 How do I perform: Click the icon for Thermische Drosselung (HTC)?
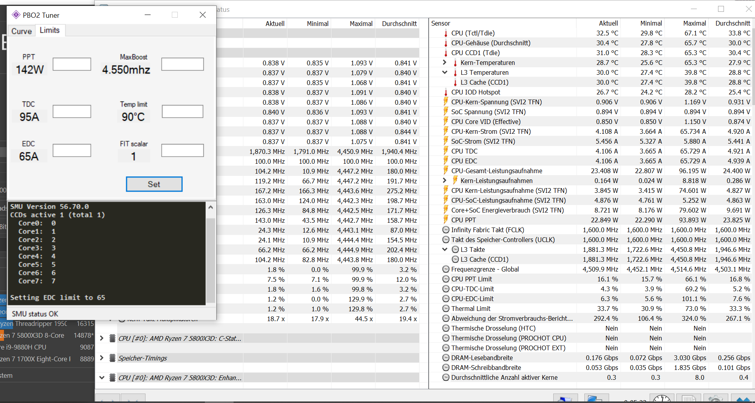446,328
